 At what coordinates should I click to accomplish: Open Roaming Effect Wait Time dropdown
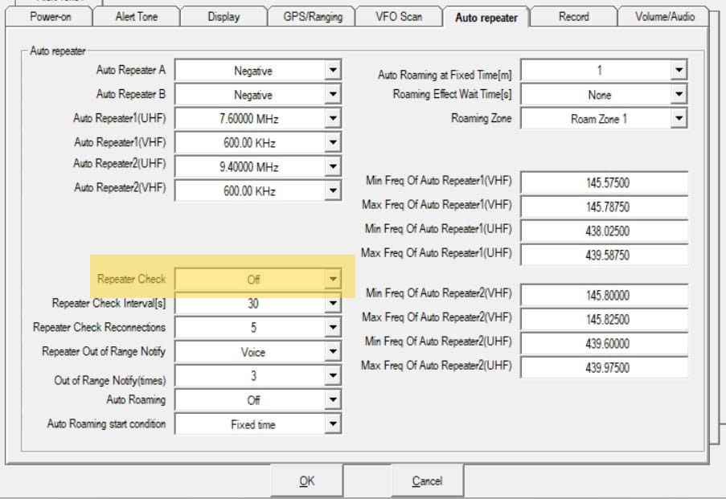tap(679, 95)
